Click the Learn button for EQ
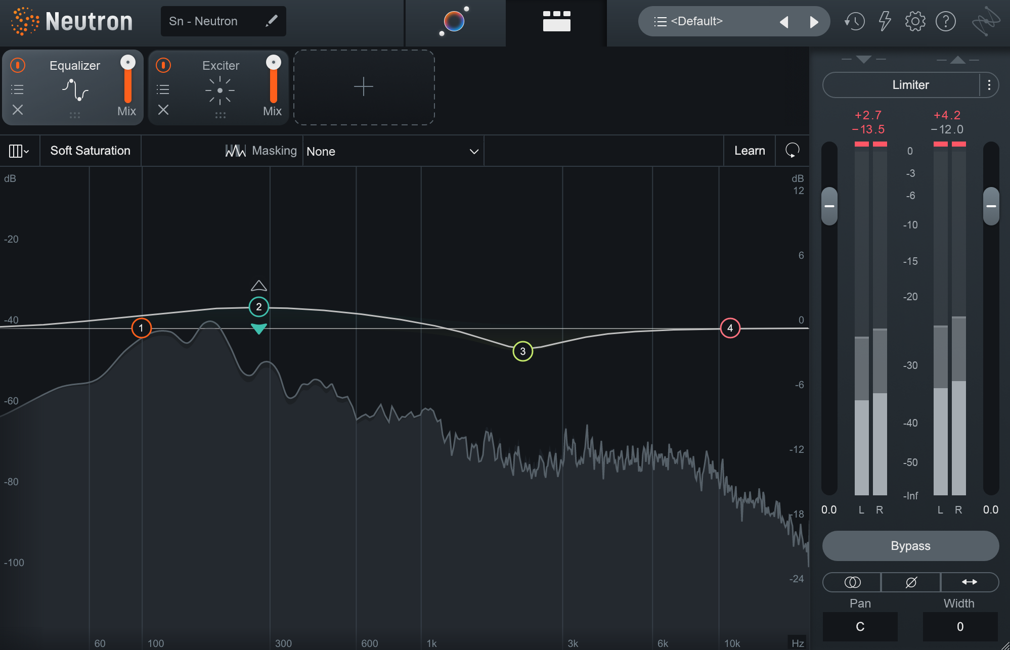The height and width of the screenshot is (650, 1010). click(x=750, y=152)
